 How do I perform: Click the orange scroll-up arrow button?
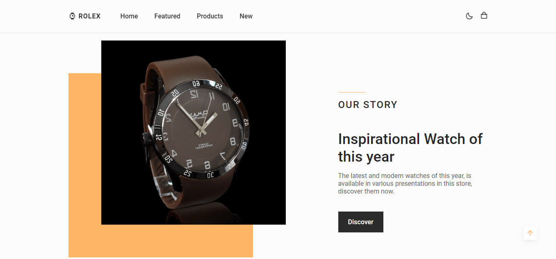[530, 233]
